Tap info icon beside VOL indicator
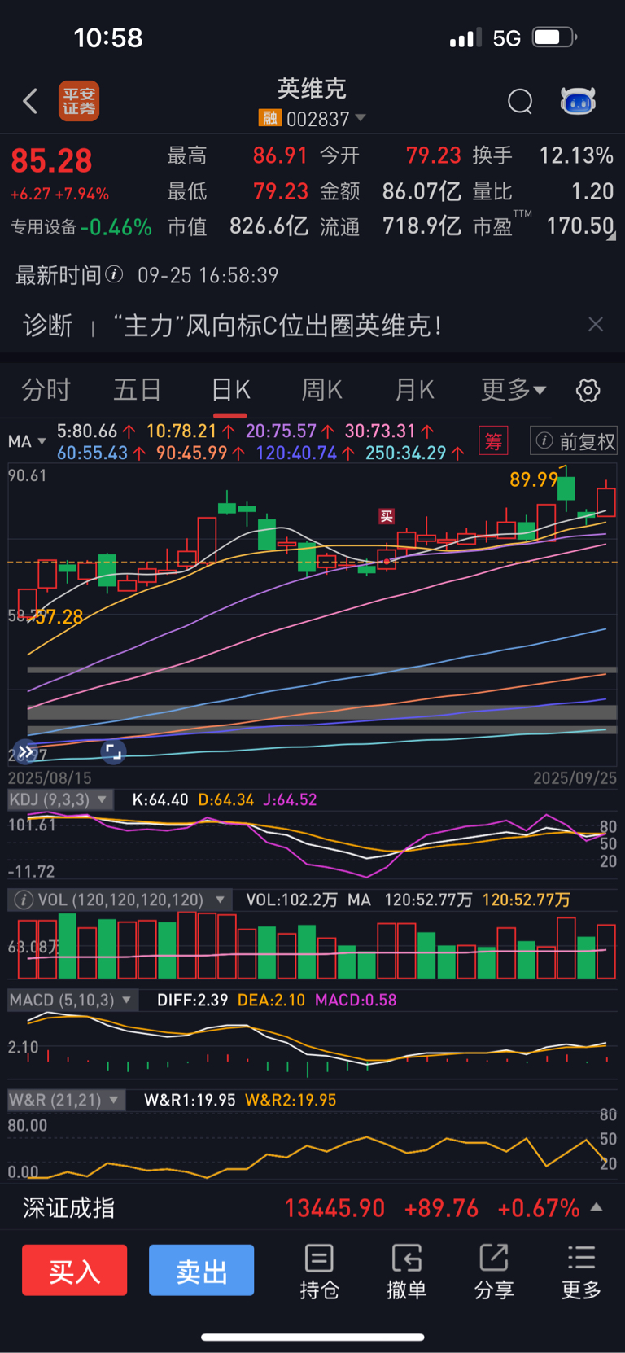This screenshot has width=625, height=1353. (24, 900)
